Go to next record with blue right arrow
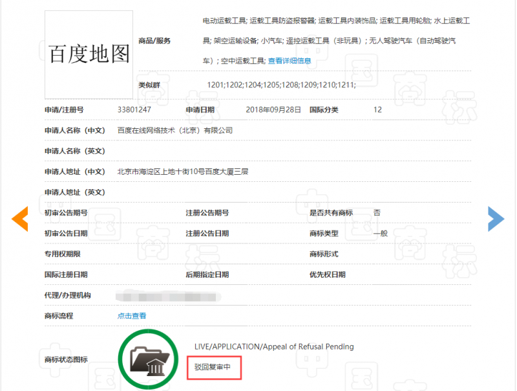Image resolution: width=517 pixels, height=391 pixels. [x=496, y=219]
